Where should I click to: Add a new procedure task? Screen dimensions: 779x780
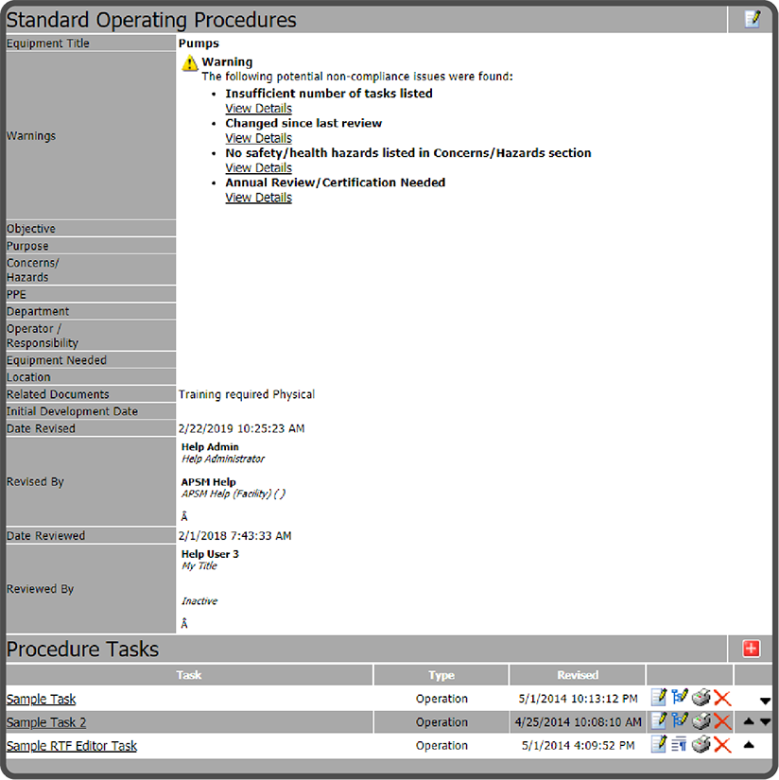pyautogui.click(x=752, y=649)
